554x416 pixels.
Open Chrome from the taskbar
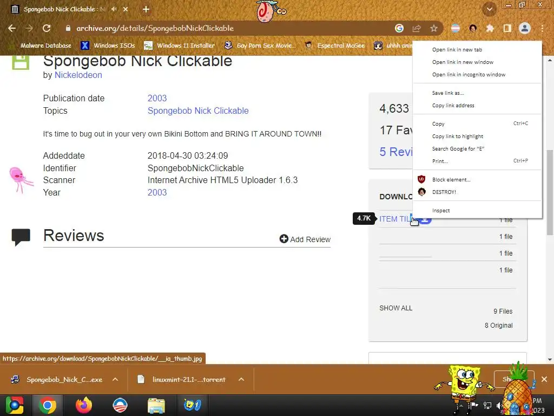tap(48, 405)
